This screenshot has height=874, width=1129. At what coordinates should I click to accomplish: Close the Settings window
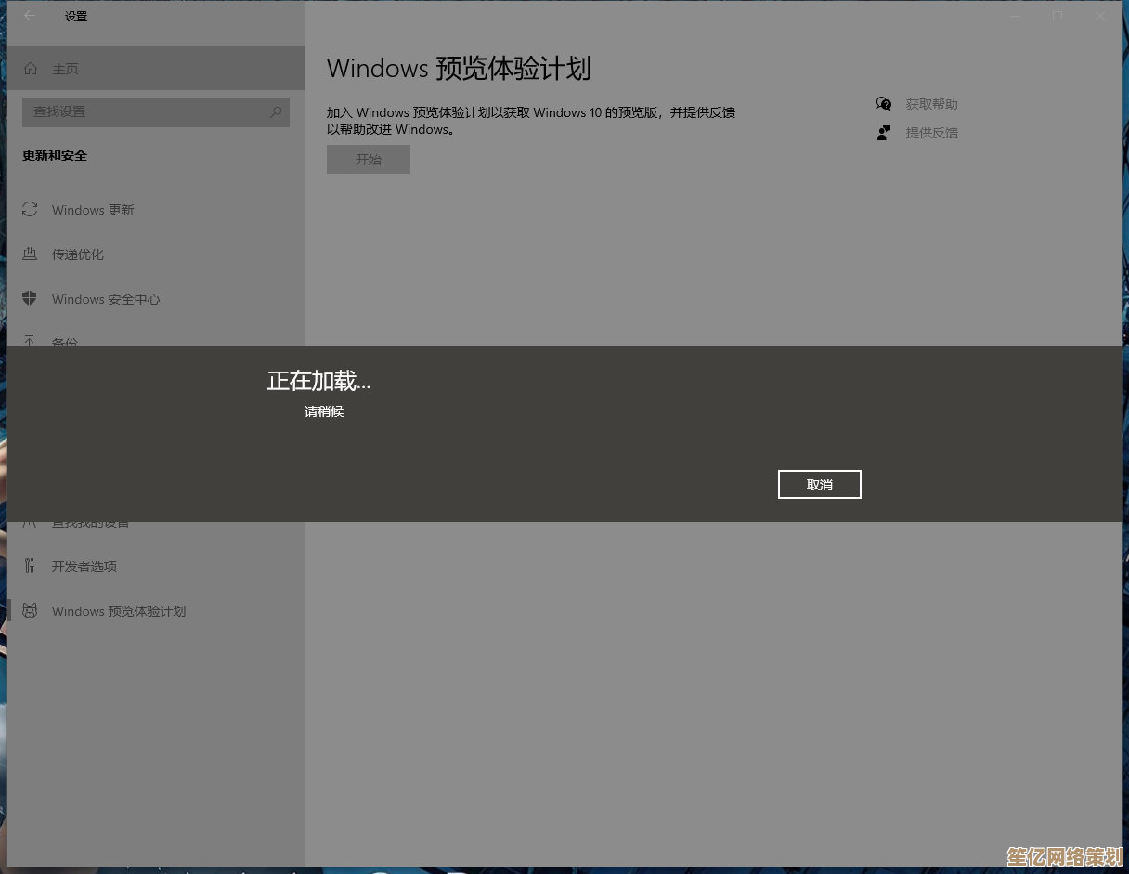tap(1100, 16)
